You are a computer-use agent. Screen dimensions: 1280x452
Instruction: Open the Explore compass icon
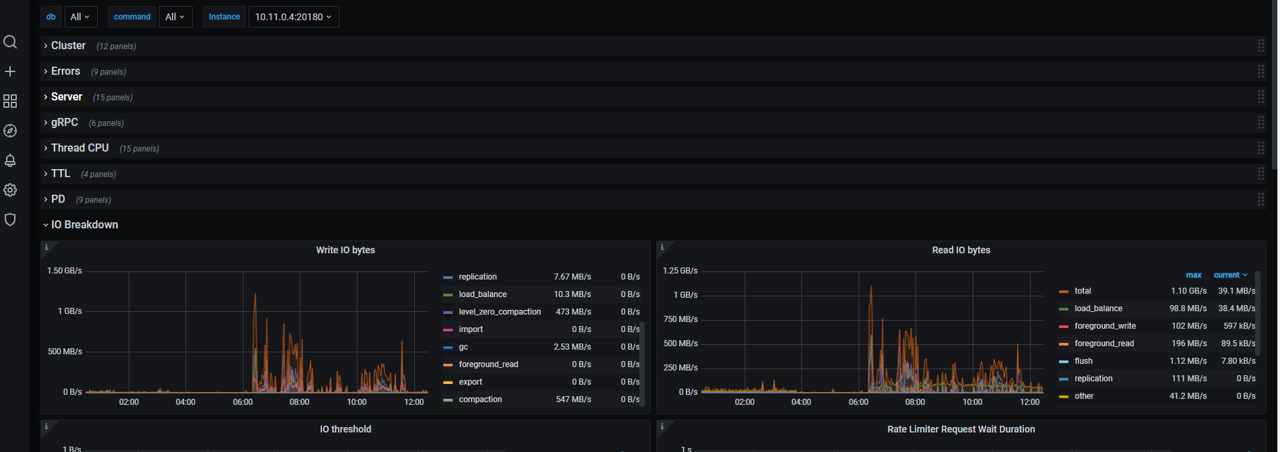click(10, 131)
